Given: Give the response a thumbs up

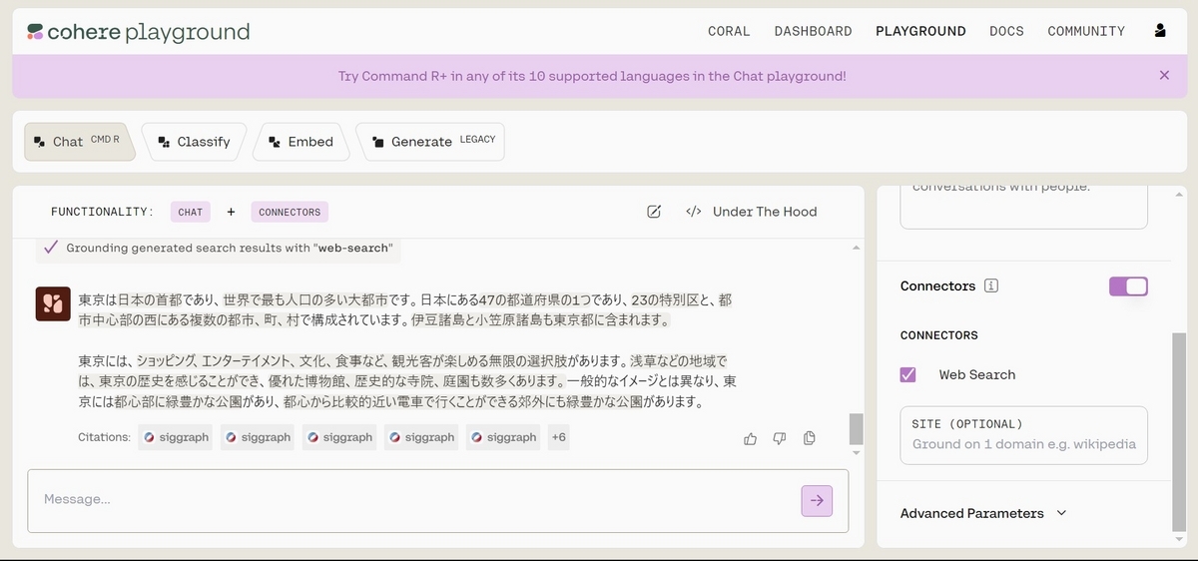Looking at the screenshot, I should pos(750,438).
